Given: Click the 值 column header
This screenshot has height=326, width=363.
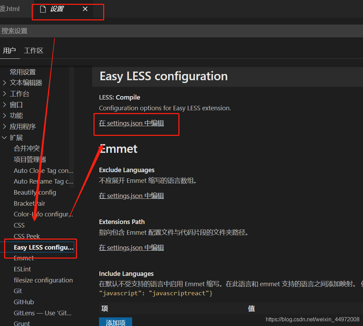Looking at the screenshot, I should [x=252, y=309].
